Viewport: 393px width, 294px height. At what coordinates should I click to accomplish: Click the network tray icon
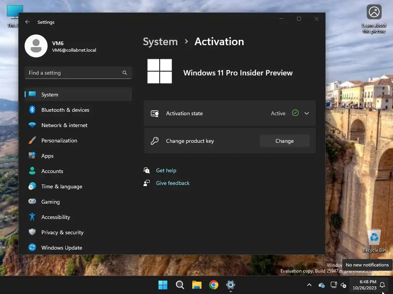tap(334, 285)
